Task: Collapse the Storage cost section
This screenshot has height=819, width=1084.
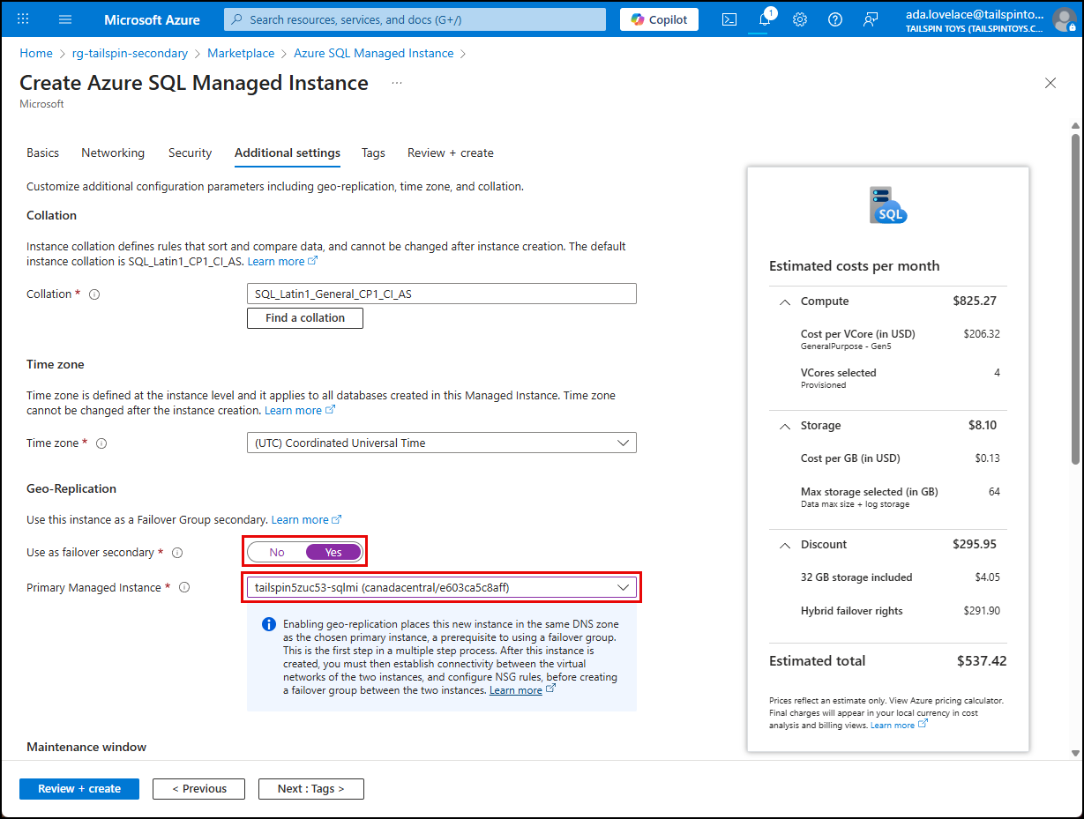Action: click(x=784, y=426)
